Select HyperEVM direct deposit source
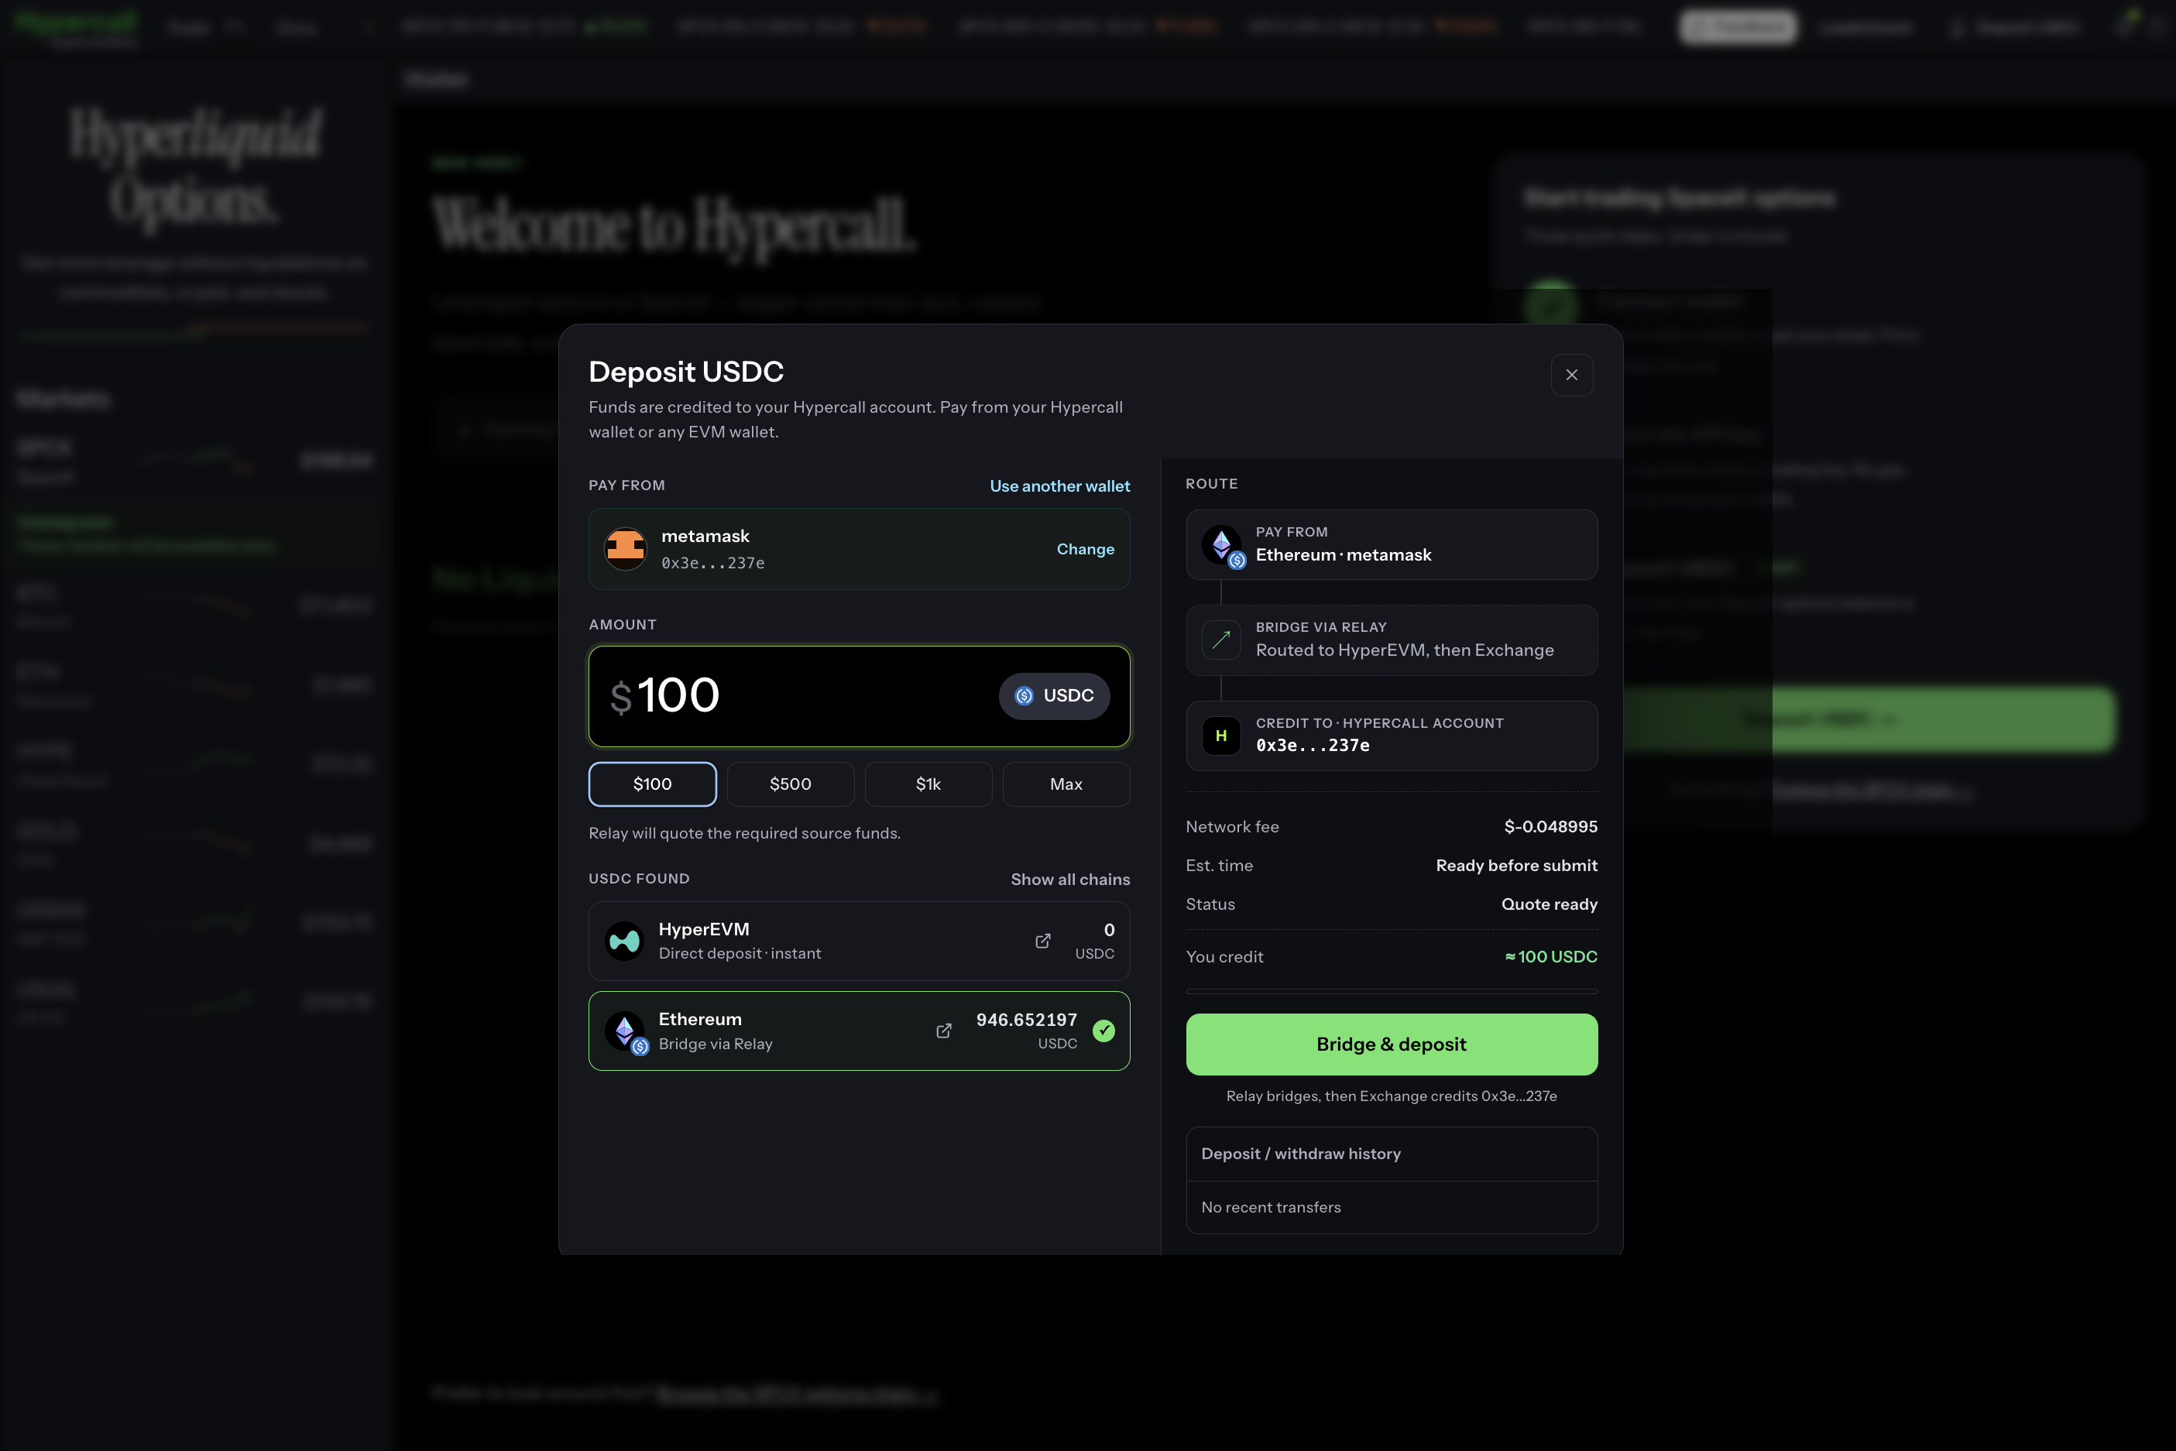2176x1451 pixels. (859, 941)
